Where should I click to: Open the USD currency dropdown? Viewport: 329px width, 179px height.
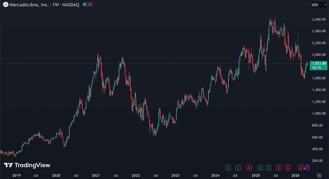tap(319, 5)
